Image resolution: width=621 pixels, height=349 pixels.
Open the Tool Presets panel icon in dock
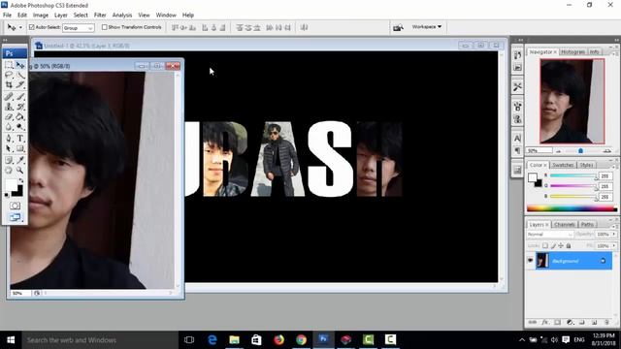pyautogui.click(x=517, y=87)
